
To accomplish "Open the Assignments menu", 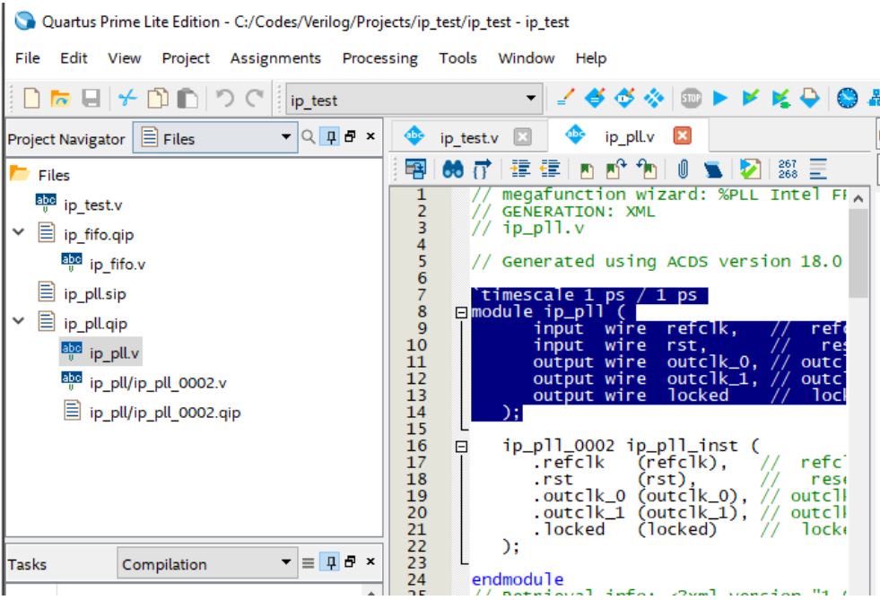I will [x=275, y=58].
